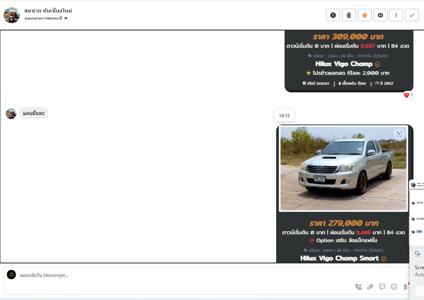
Task: Click the phone-plus call icon
Action: (x=359, y=287)
